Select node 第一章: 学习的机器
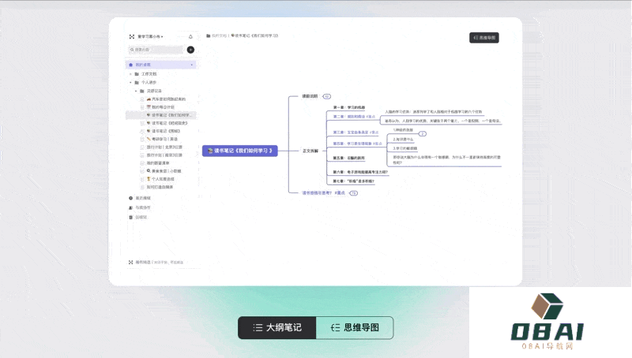 tap(348, 107)
